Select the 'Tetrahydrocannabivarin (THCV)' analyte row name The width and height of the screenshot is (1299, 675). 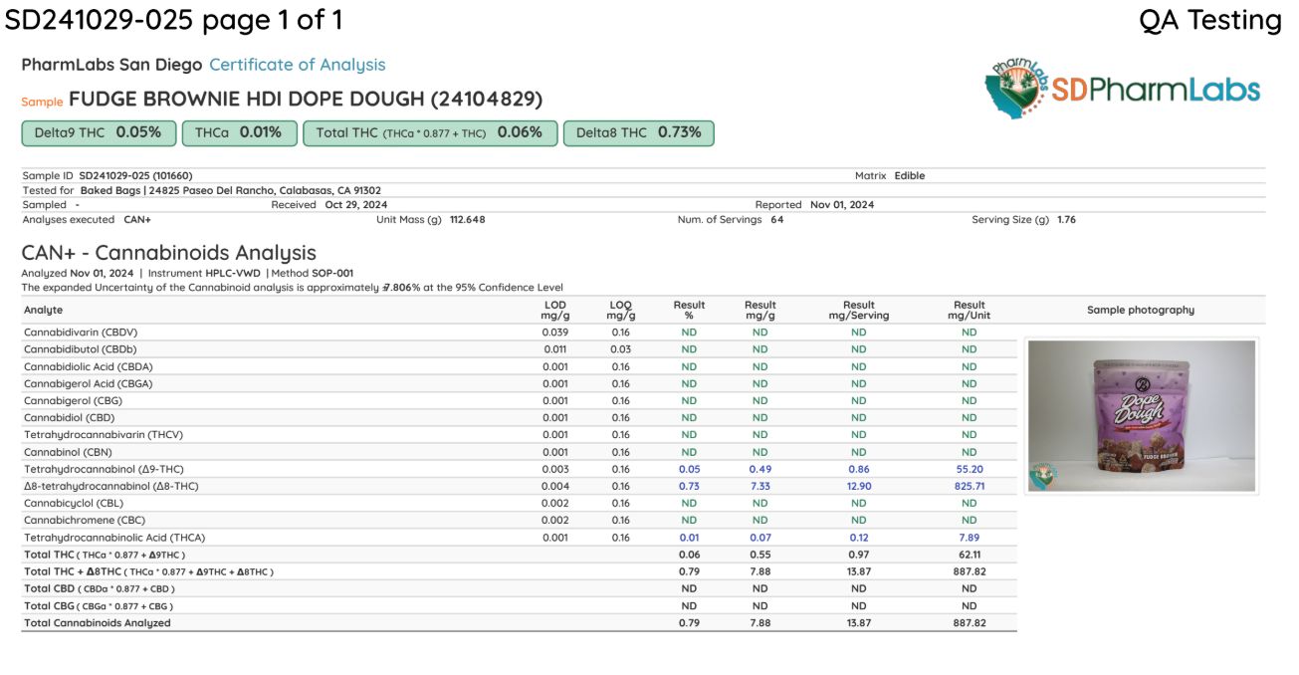[x=104, y=435]
